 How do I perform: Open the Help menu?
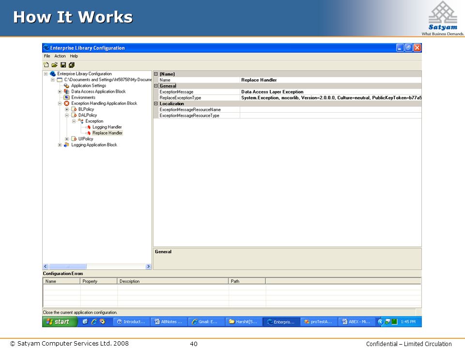pos(74,56)
